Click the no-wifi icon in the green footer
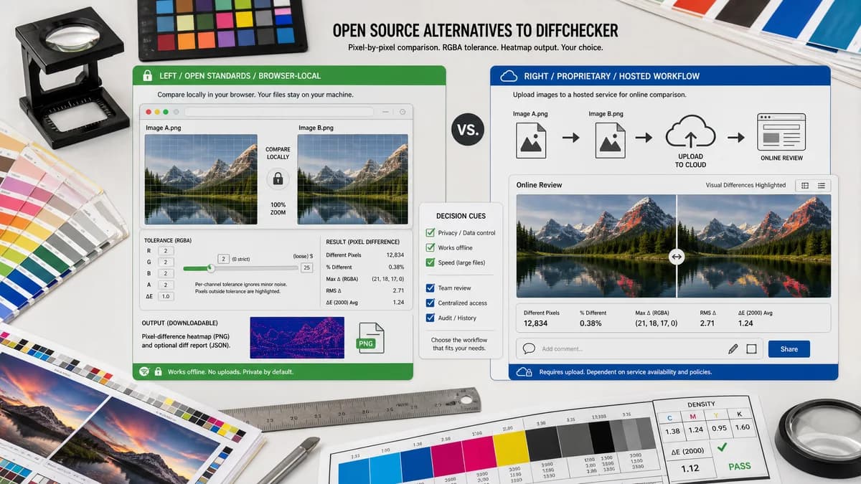861x484 pixels. pyautogui.click(x=143, y=371)
